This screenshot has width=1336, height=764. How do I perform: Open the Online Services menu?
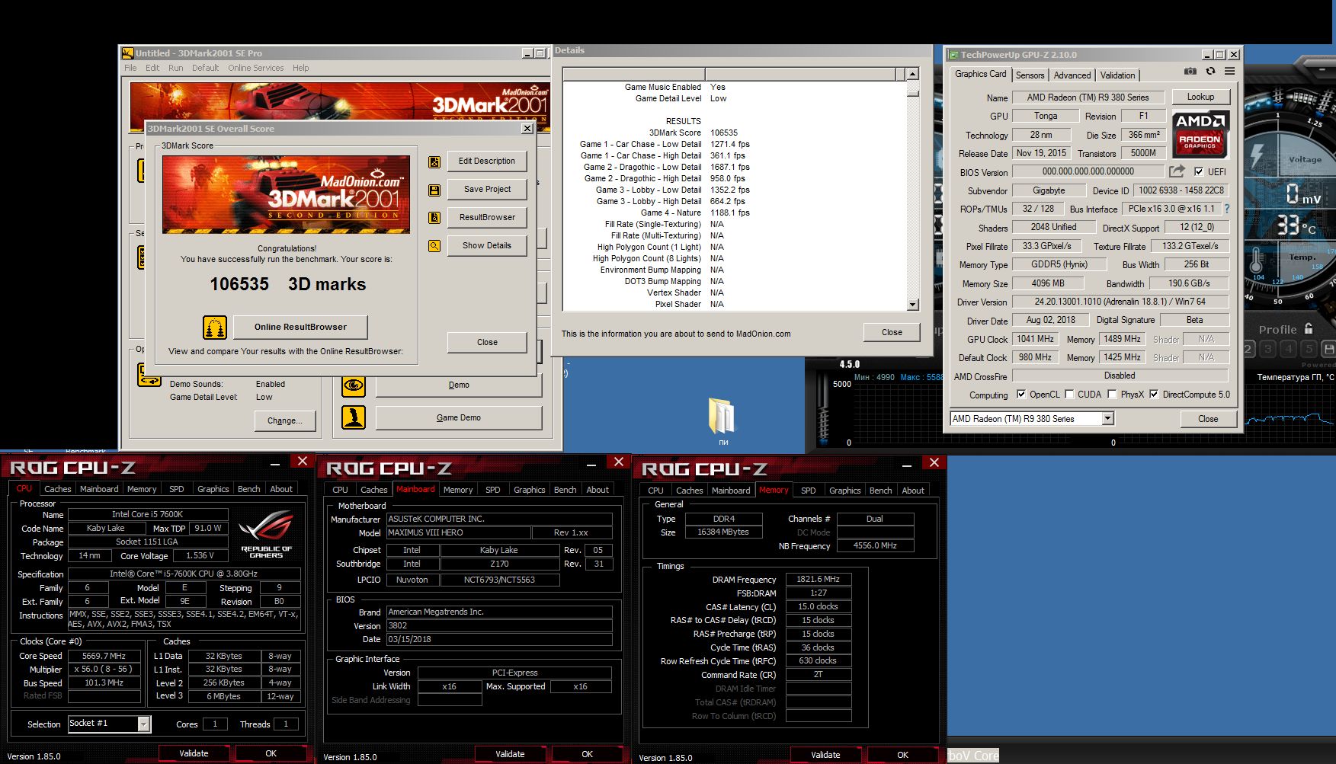255,68
